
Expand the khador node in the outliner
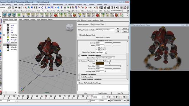[4, 35]
